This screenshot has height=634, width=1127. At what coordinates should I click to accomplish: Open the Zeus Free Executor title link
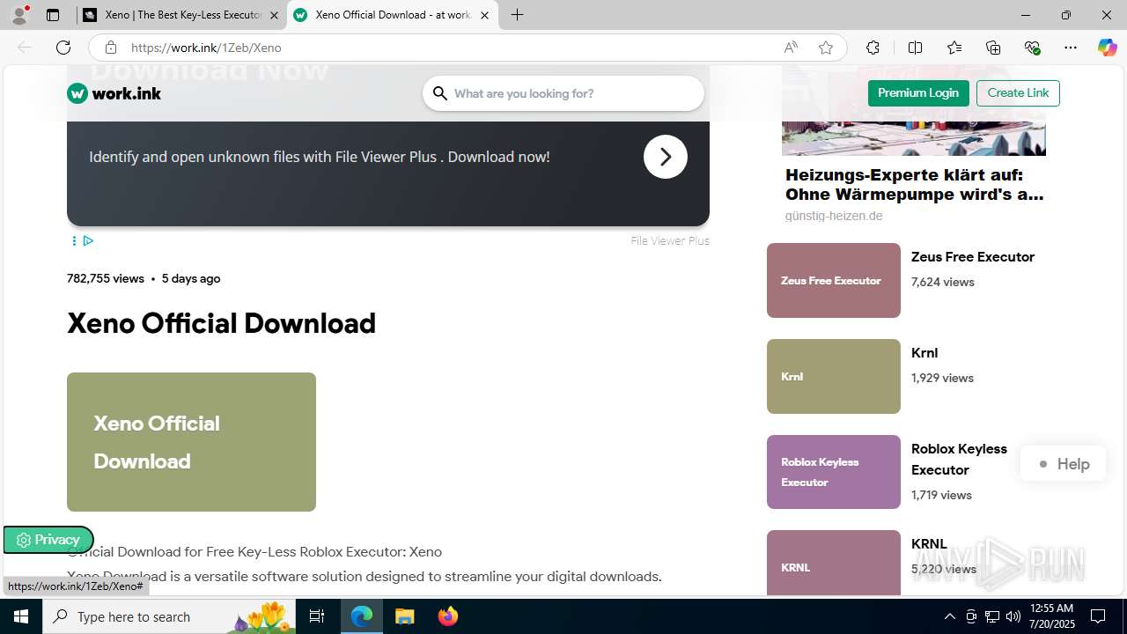point(973,257)
